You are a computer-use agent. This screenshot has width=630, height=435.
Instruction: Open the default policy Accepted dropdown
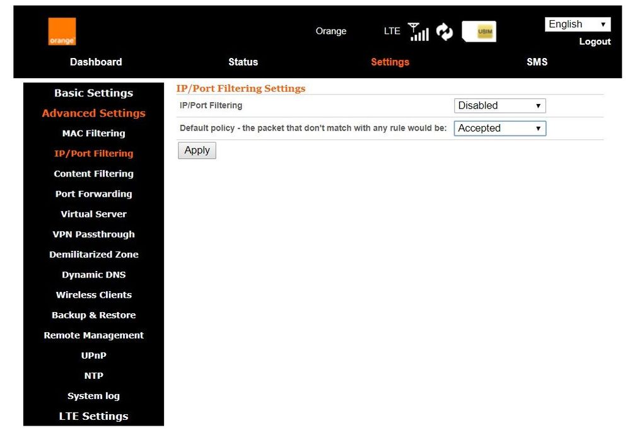tap(499, 129)
